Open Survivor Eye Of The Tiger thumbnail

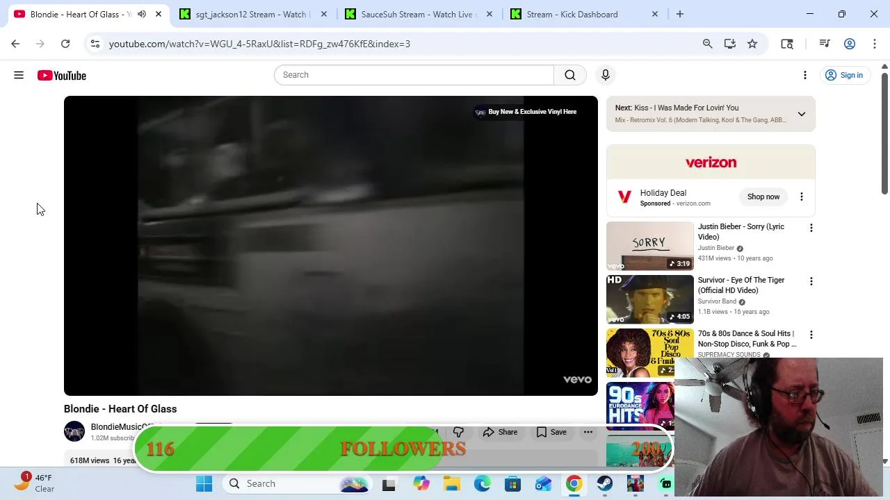[650, 299]
